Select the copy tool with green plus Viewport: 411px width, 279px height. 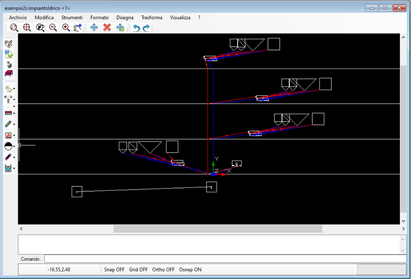[x=120, y=28]
